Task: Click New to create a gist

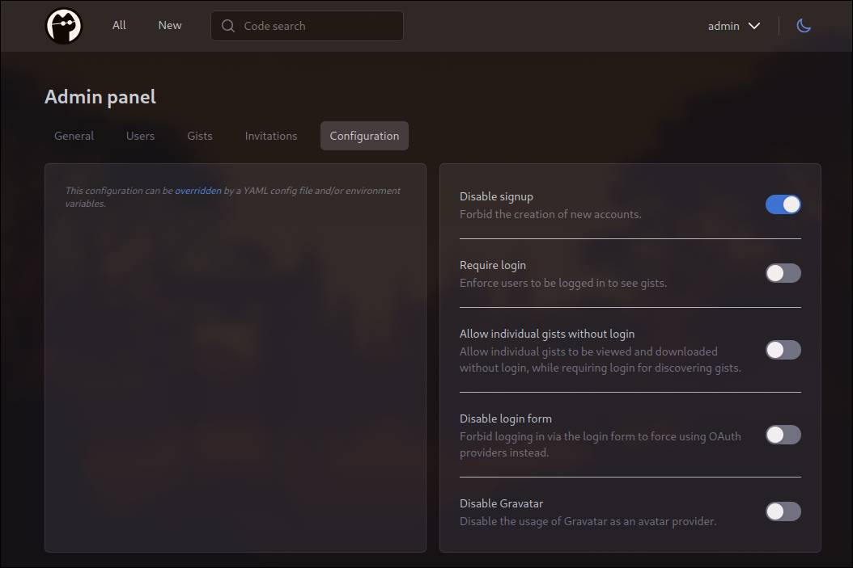Action: coord(170,25)
